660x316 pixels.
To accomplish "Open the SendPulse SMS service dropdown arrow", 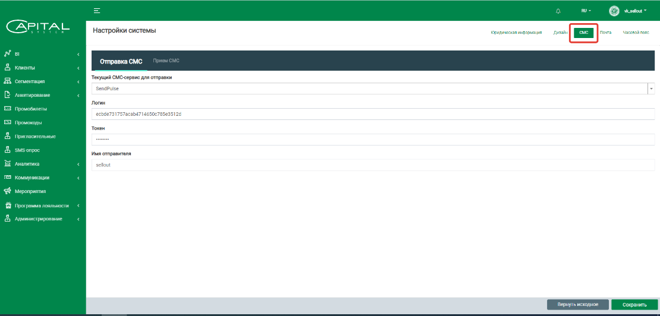I will [x=651, y=89].
